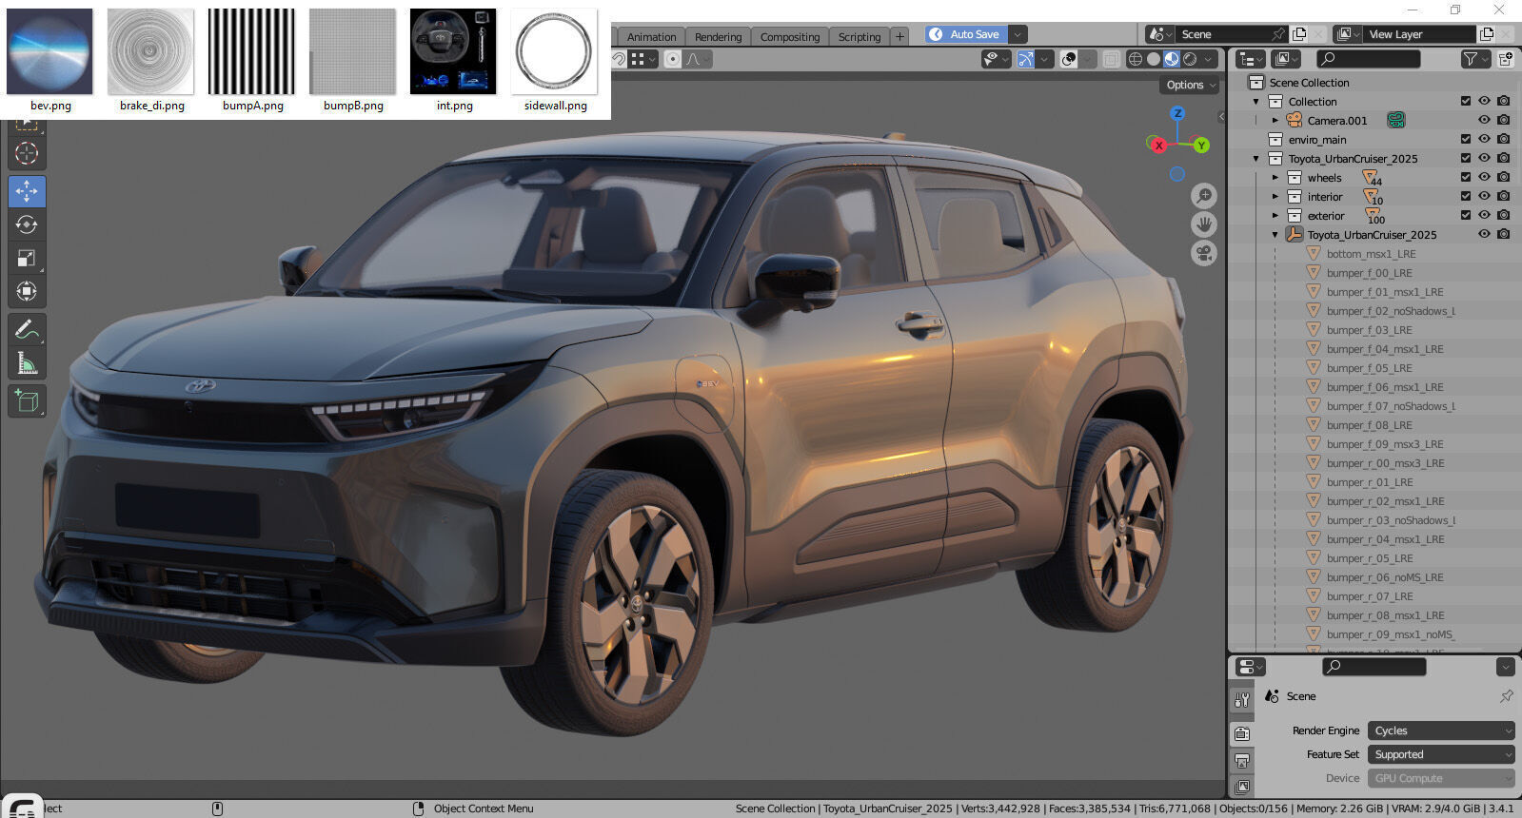Open new collection icon in outliner
This screenshot has height=818, width=1522.
[x=1505, y=59]
